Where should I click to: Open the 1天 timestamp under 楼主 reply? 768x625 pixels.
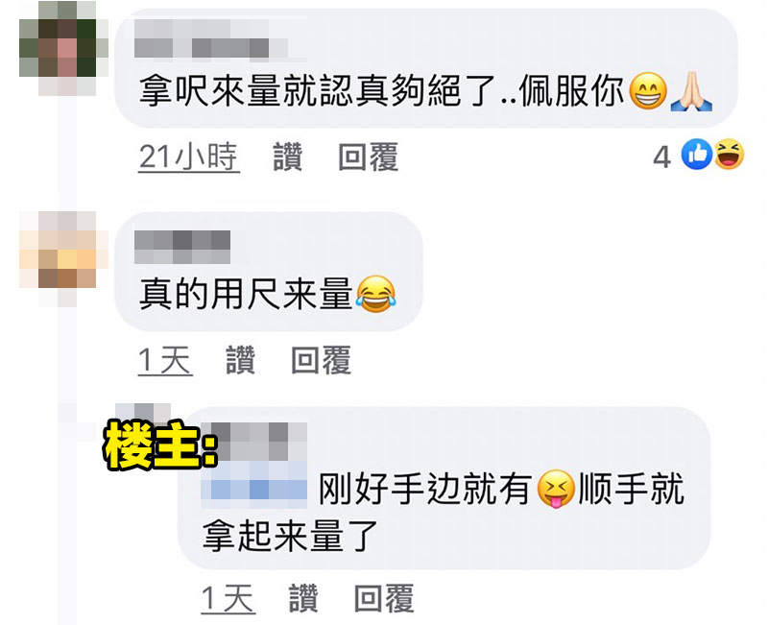pos(228,598)
